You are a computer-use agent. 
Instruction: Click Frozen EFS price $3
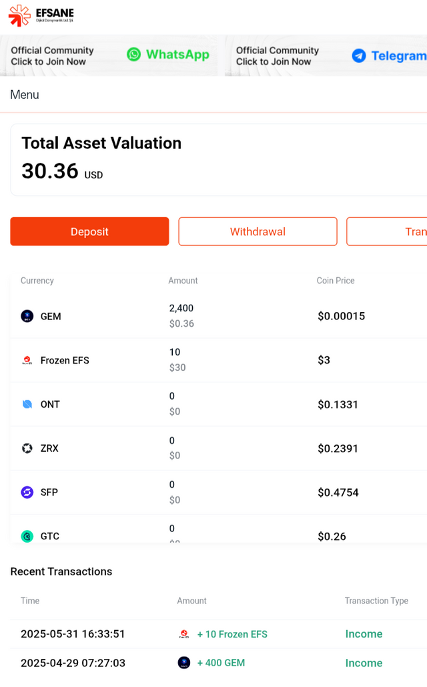(324, 360)
